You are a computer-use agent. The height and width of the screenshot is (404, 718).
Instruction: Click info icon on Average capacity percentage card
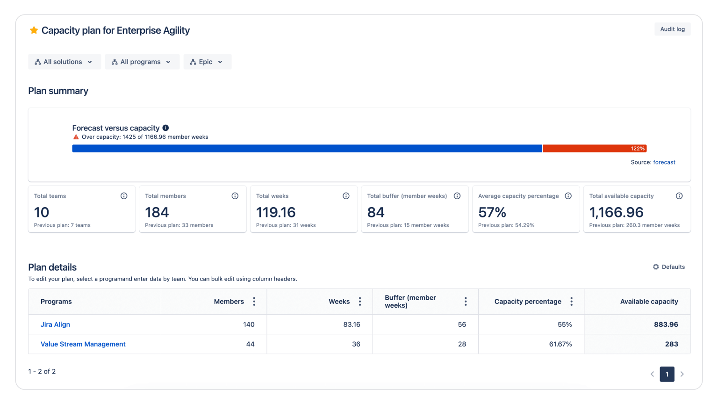point(568,196)
